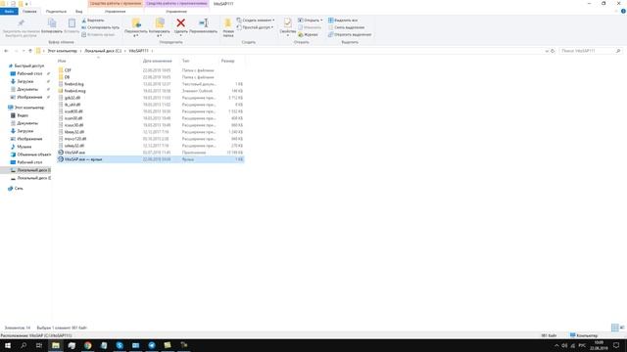Image resolution: width=627 pixels, height=352 pixels.
Task: Open Видео (Videos) in the sidebar
Action: pyautogui.click(x=23, y=115)
